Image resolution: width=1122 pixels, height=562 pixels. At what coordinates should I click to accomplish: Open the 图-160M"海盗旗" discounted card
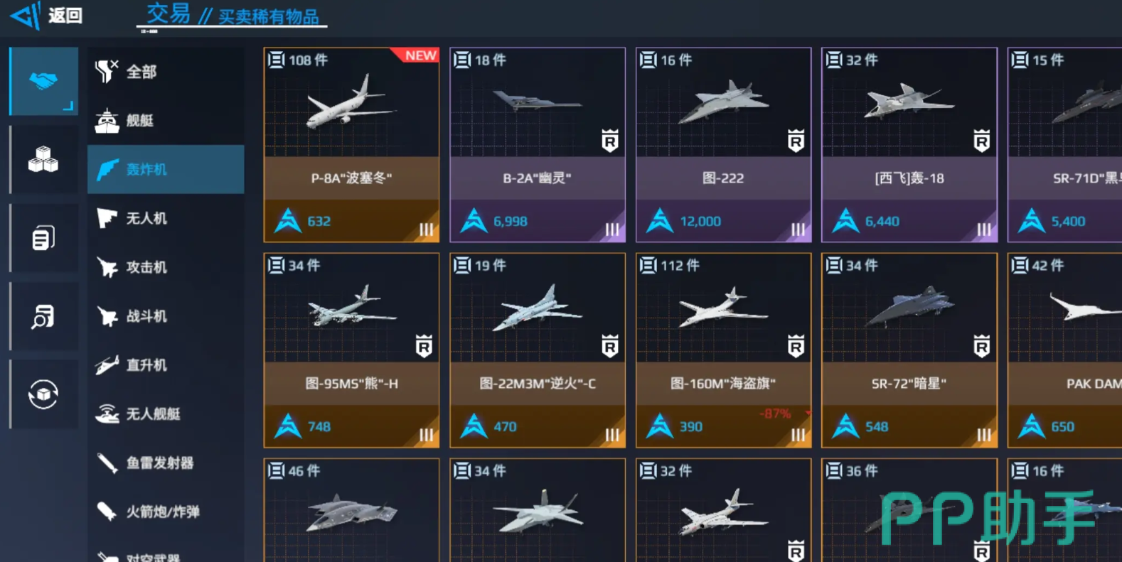click(723, 350)
